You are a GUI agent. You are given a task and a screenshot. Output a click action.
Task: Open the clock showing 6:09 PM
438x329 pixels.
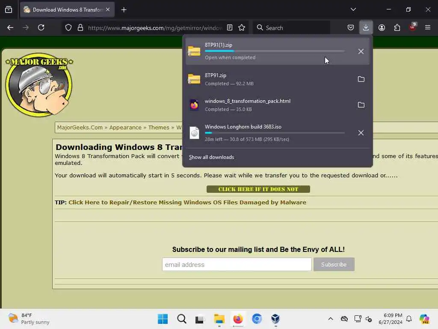(x=391, y=319)
